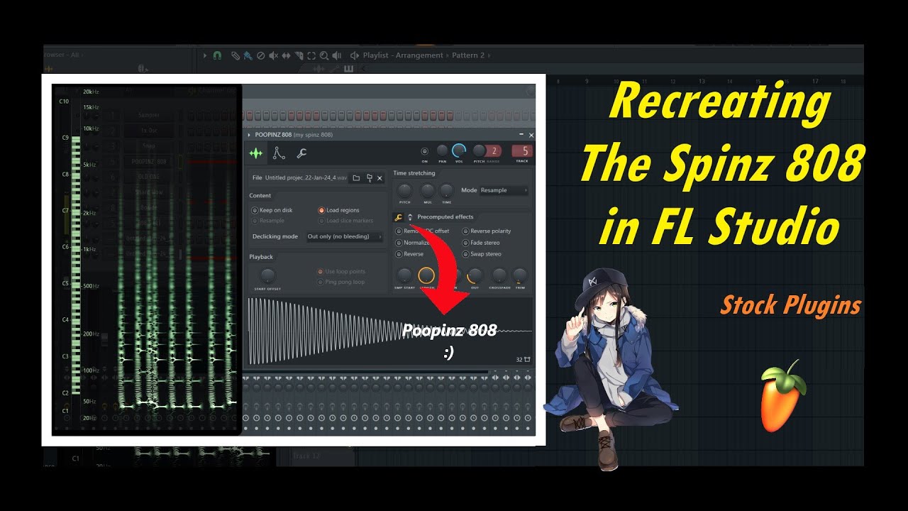Click the time stretching TIME knob
Viewport: 908px width, 511px height.
pos(446,190)
